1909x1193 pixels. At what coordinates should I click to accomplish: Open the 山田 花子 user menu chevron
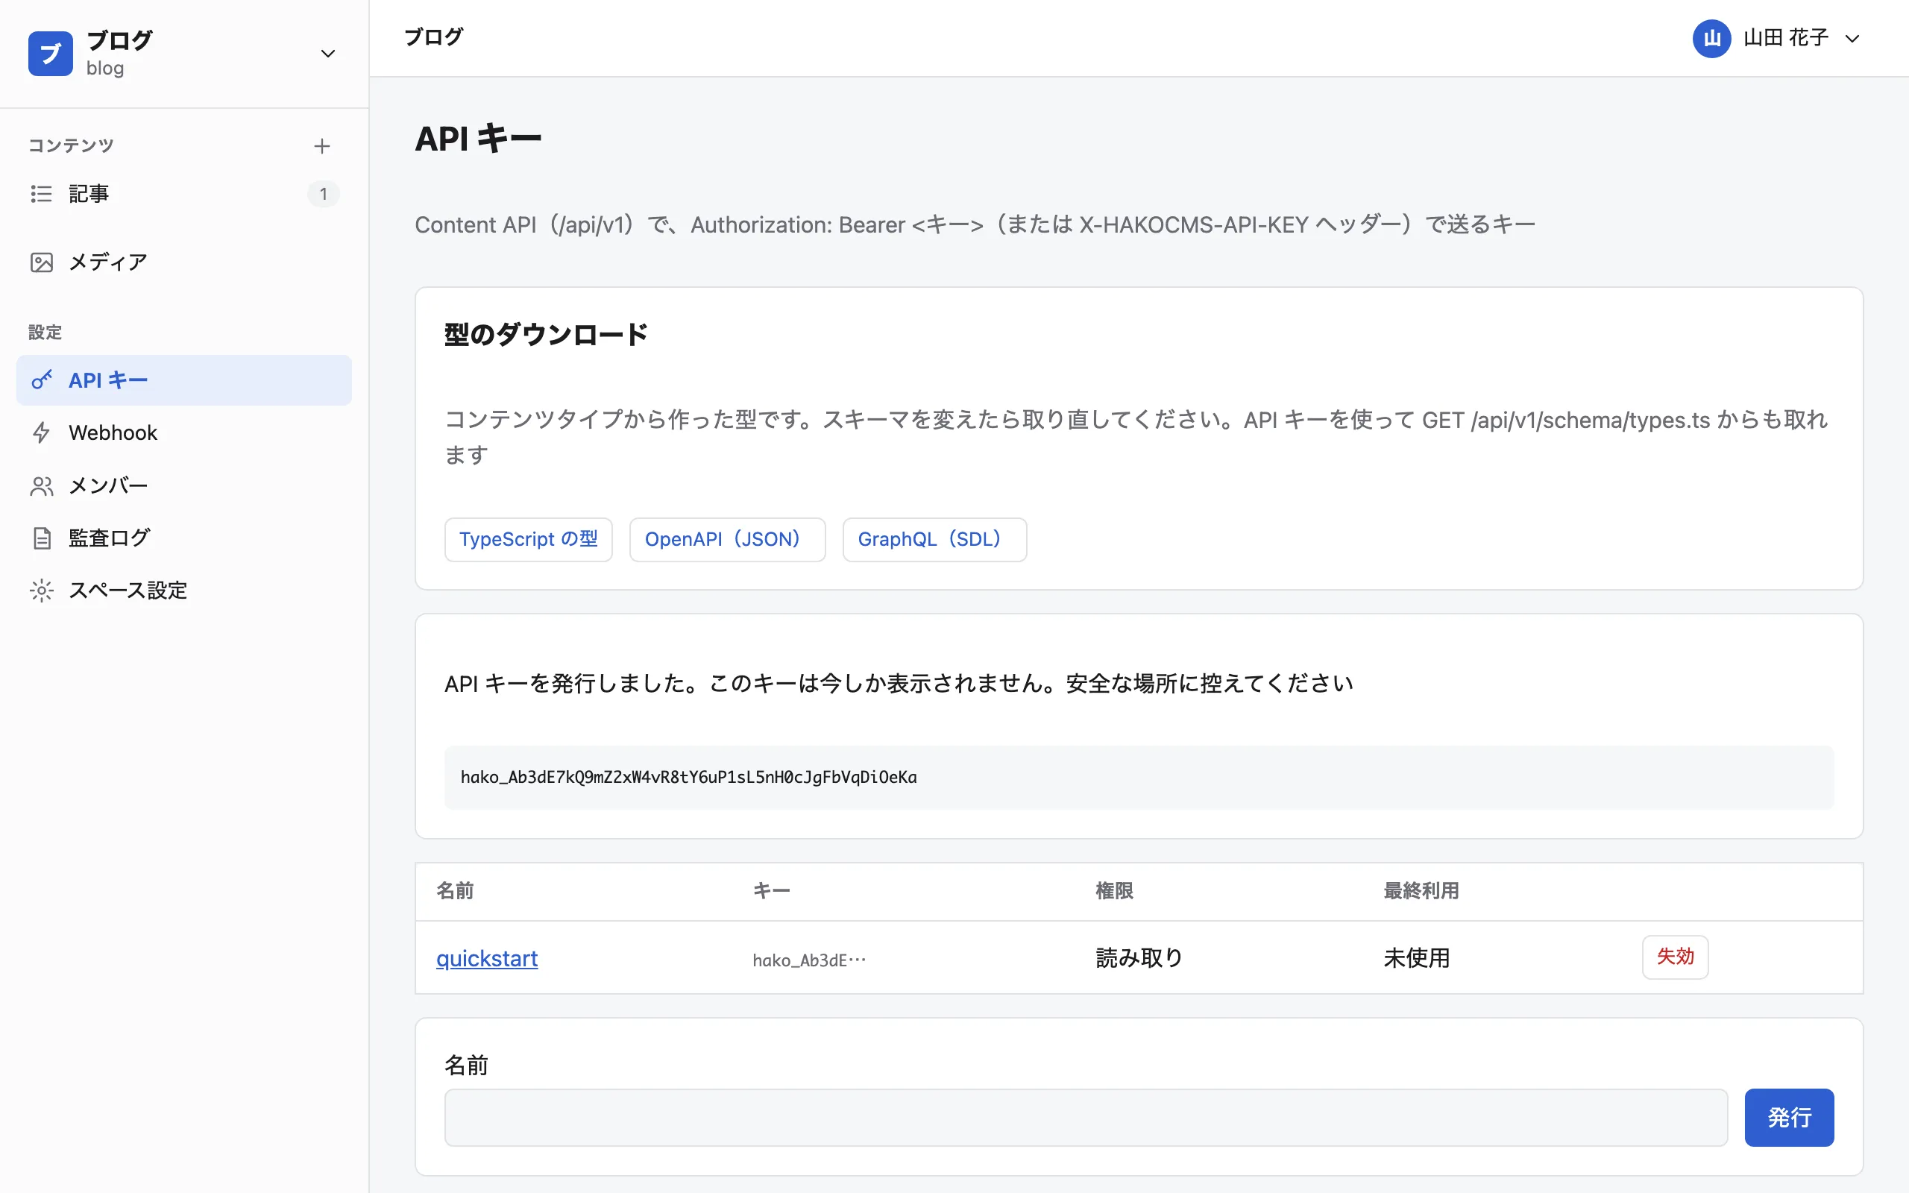coord(1852,38)
